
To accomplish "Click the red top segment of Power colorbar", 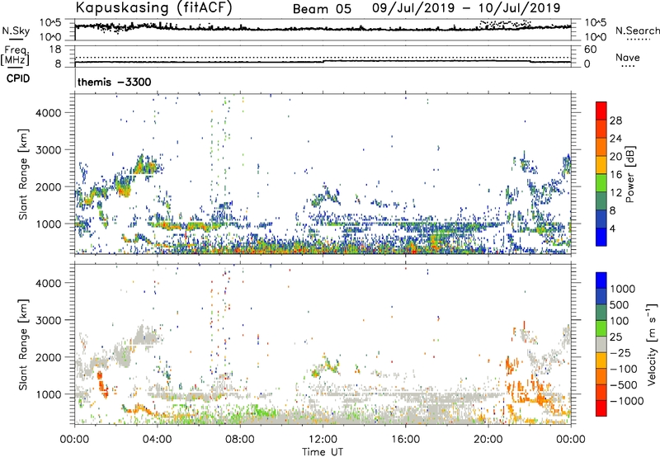I will tap(601, 111).
